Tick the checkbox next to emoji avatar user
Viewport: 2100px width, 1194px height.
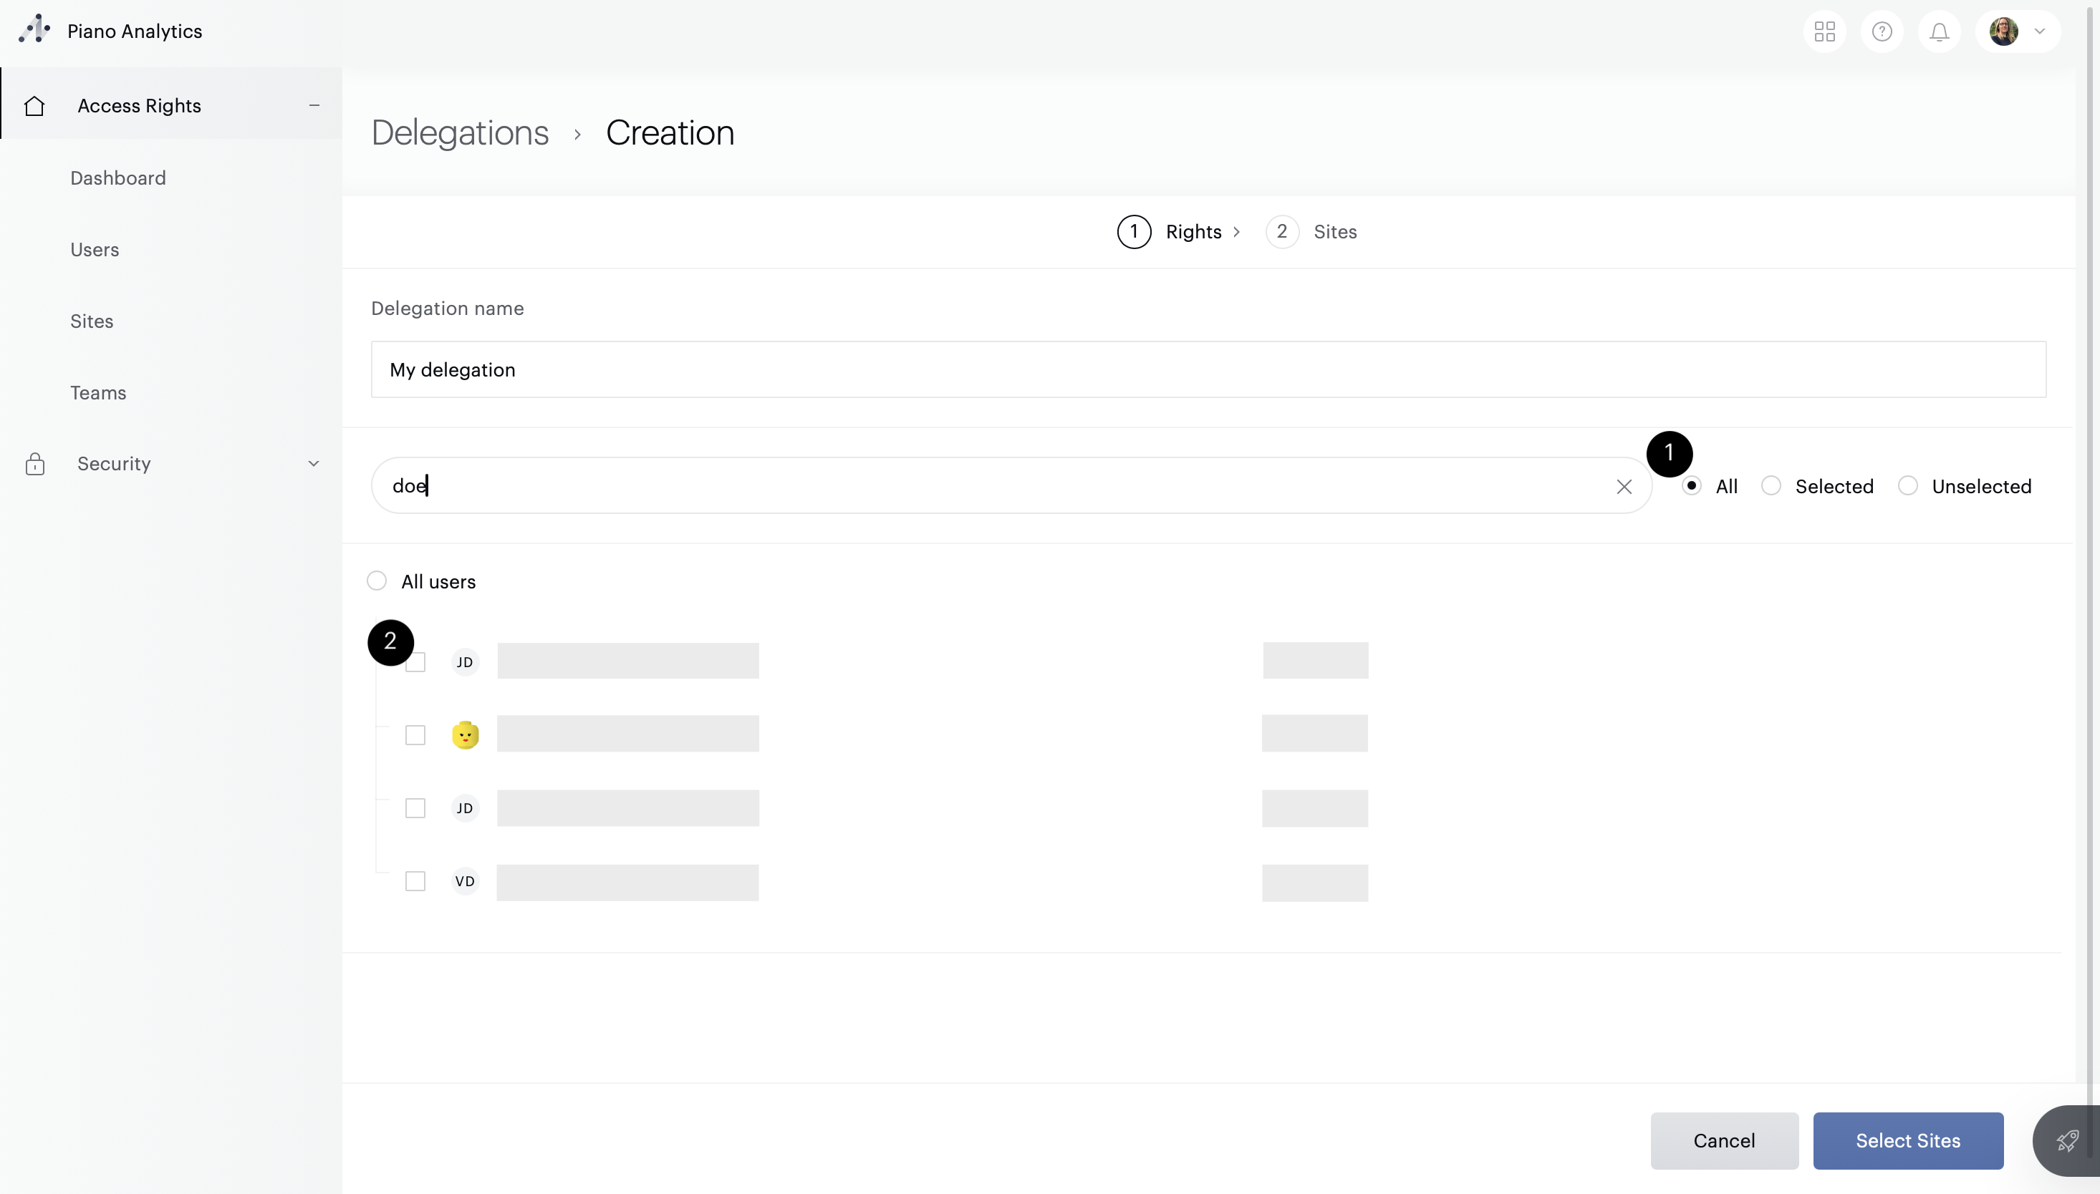[x=415, y=734]
